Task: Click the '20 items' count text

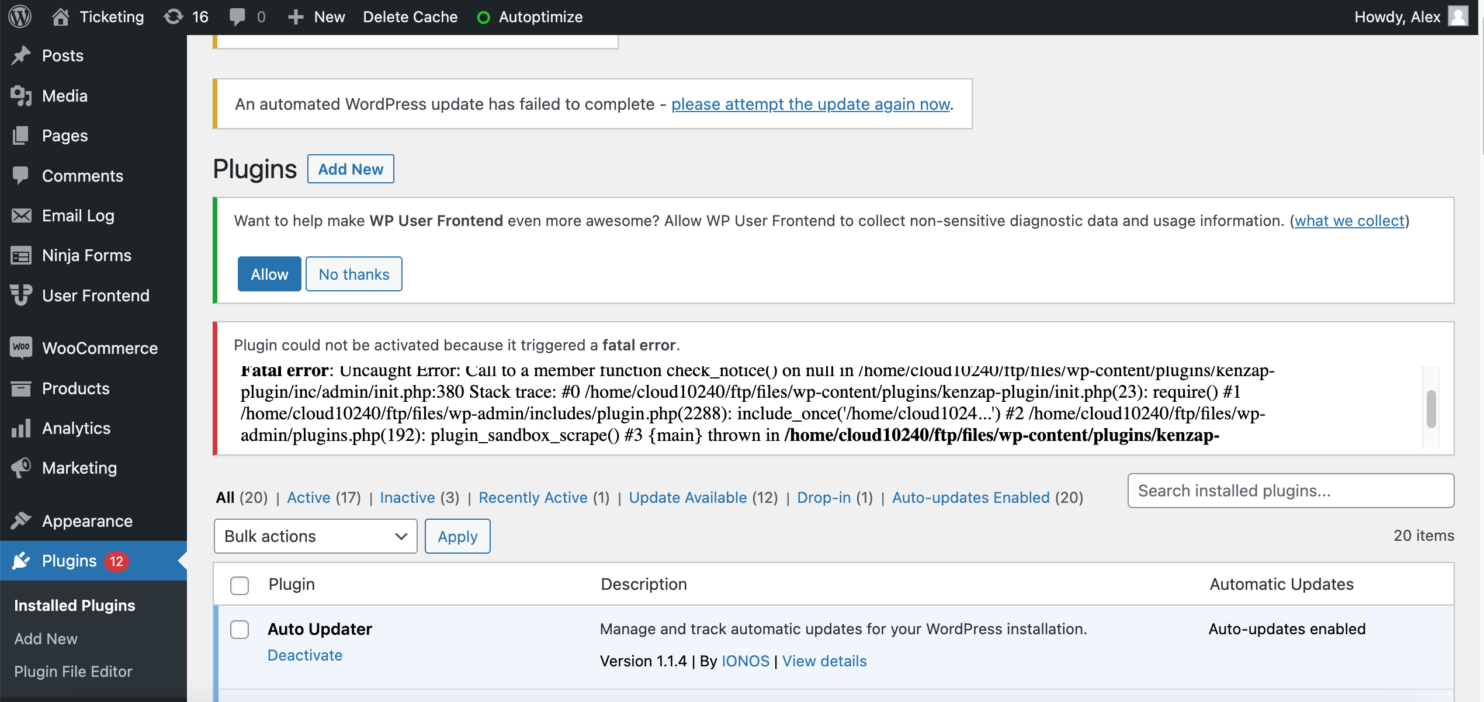Action: coord(1424,536)
